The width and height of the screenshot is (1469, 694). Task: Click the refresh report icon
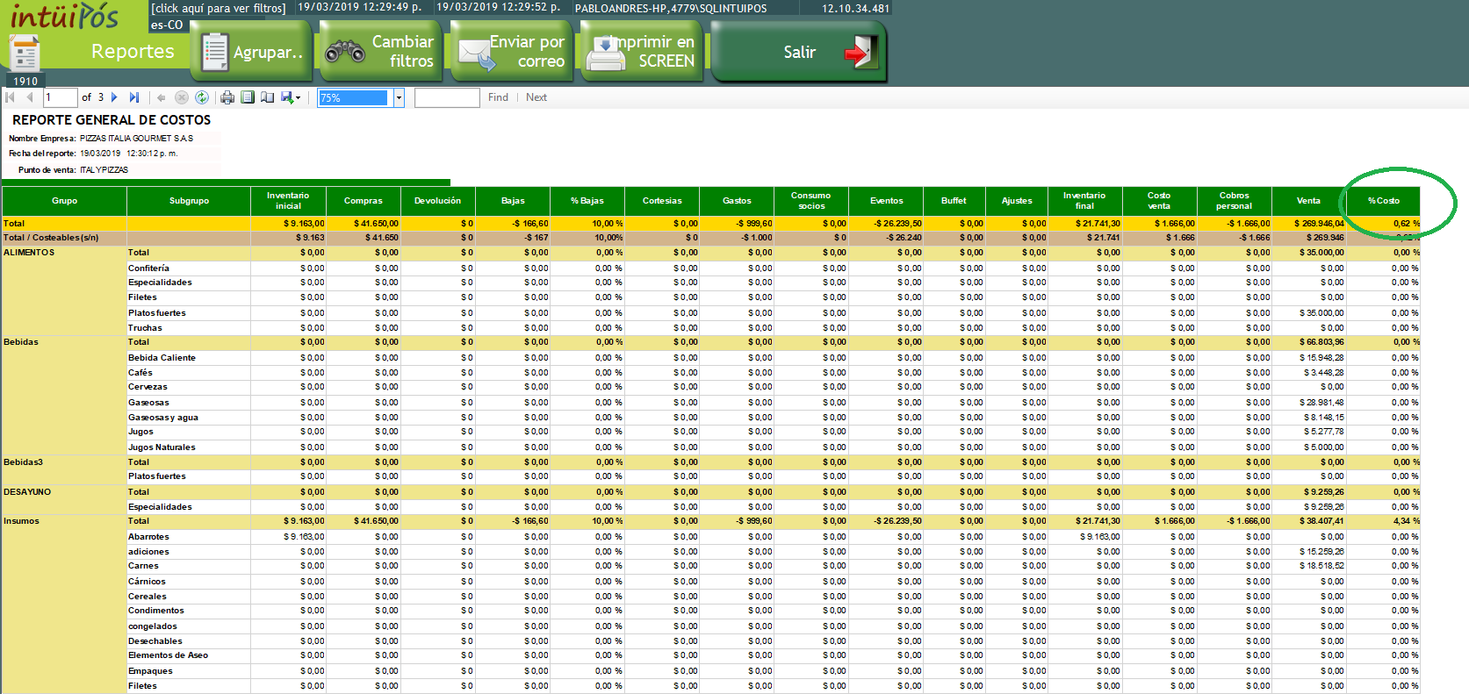click(x=202, y=97)
